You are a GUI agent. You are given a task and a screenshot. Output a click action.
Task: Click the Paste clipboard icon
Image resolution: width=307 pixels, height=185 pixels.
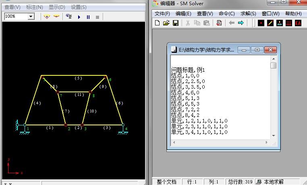click(206, 23)
